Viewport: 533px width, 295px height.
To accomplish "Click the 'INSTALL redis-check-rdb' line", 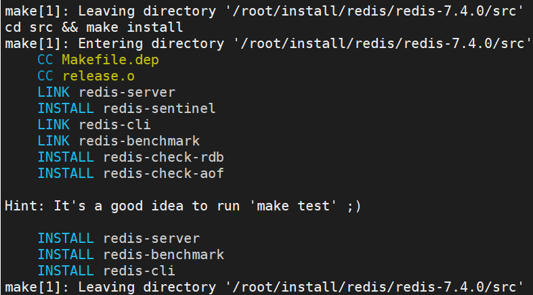I will pyautogui.click(x=131, y=158).
